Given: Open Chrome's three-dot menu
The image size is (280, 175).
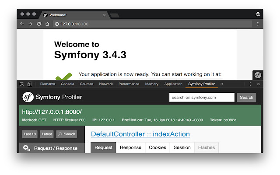Looking at the screenshot, I should click(x=258, y=24).
